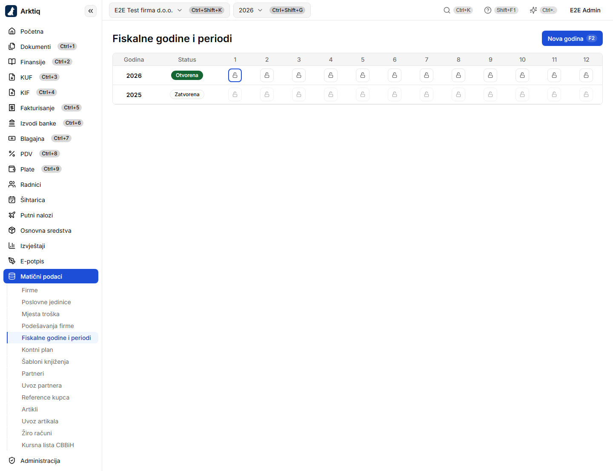Click the Izvještaji chart icon
This screenshot has height=471, width=613.
pos(12,245)
